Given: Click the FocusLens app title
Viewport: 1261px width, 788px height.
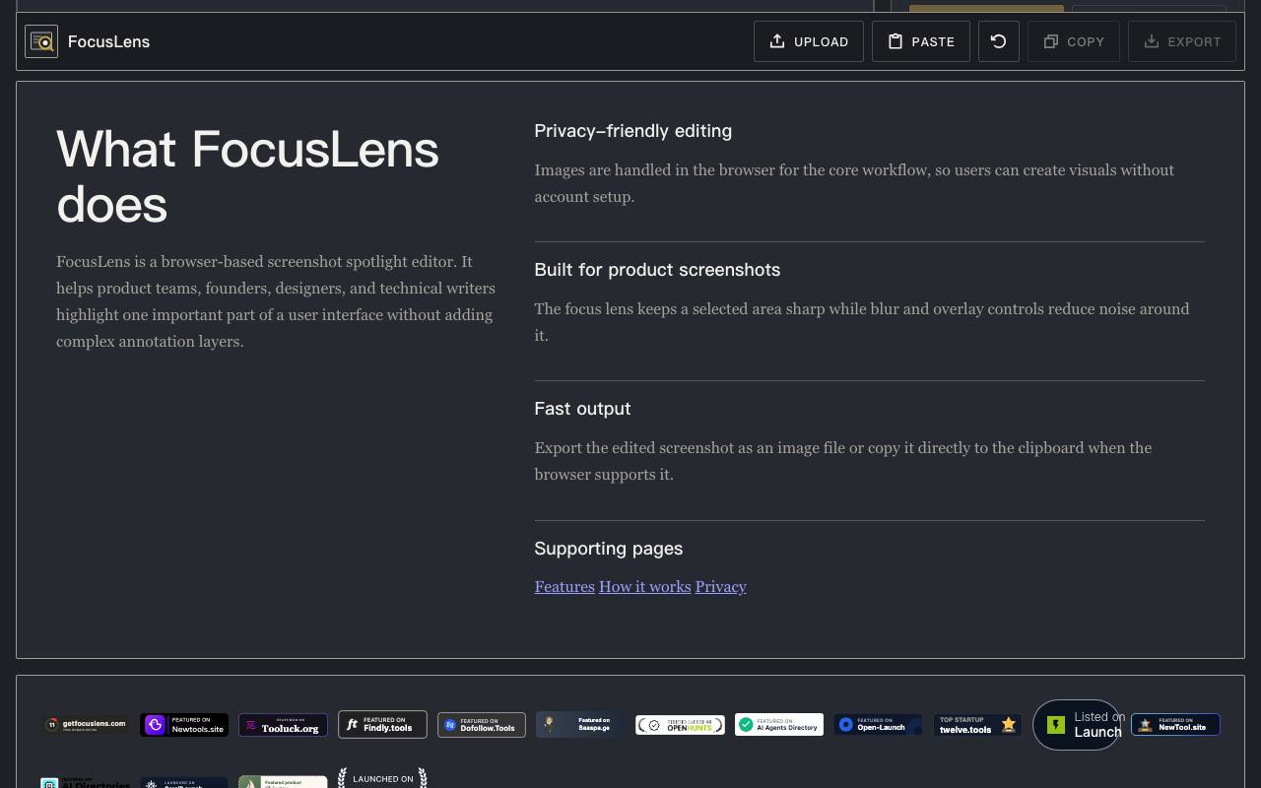Looking at the screenshot, I should [108, 41].
